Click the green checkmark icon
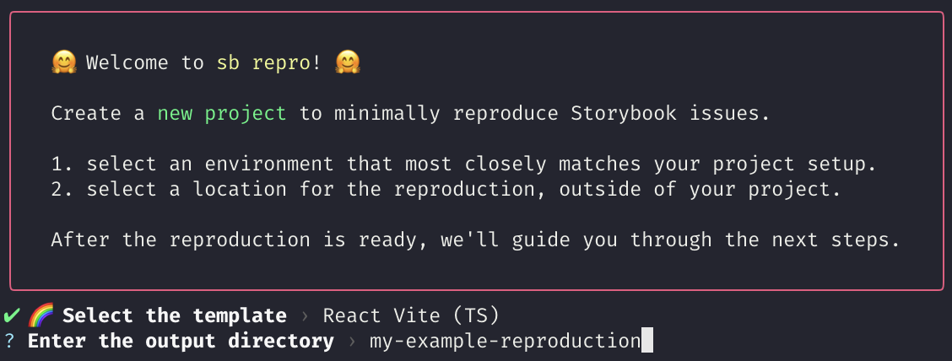The width and height of the screenshot is (952, 361). tap(12, 315)
